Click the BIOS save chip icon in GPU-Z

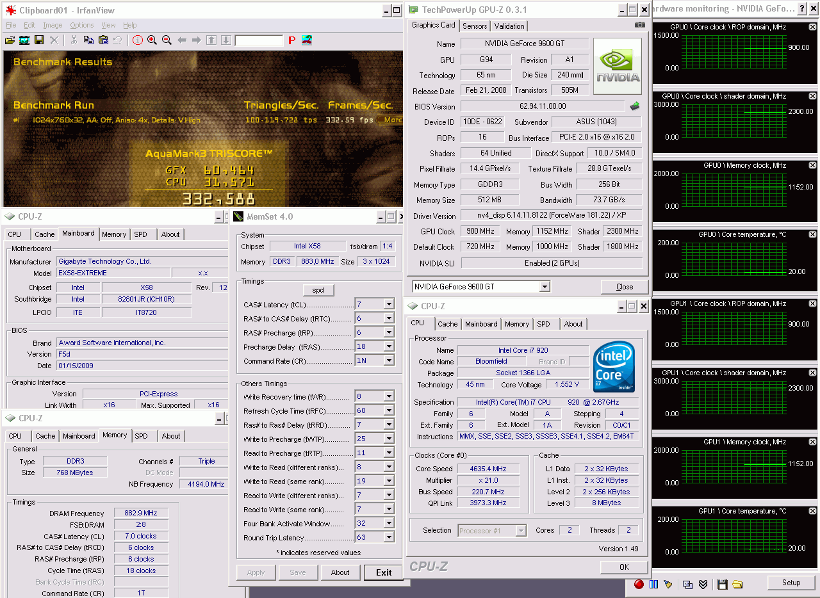[x=635, y=106]
